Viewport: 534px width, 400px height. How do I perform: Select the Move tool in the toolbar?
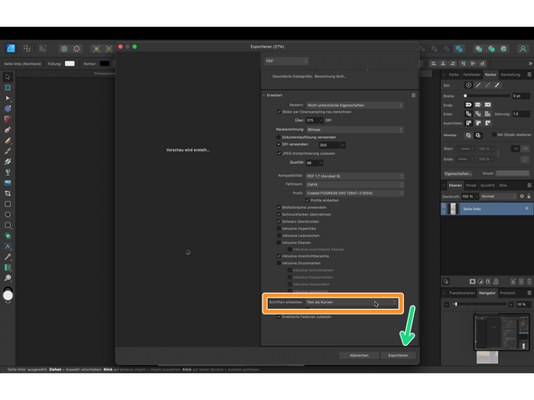(x=8, y=77)
